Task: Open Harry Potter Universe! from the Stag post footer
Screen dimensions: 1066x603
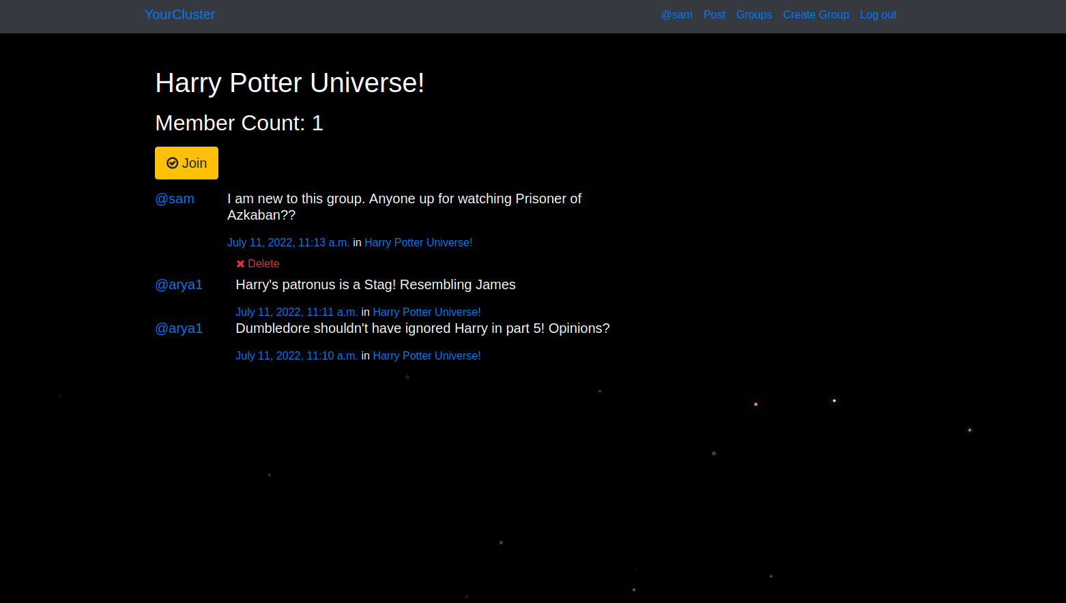Action: tap(427, 312)
